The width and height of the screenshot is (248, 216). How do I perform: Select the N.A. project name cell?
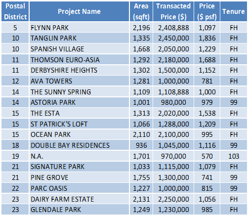79,156
